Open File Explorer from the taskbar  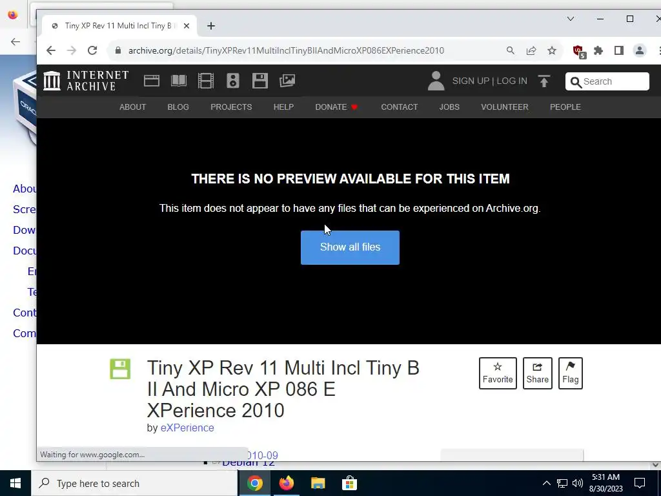[318, 483]
